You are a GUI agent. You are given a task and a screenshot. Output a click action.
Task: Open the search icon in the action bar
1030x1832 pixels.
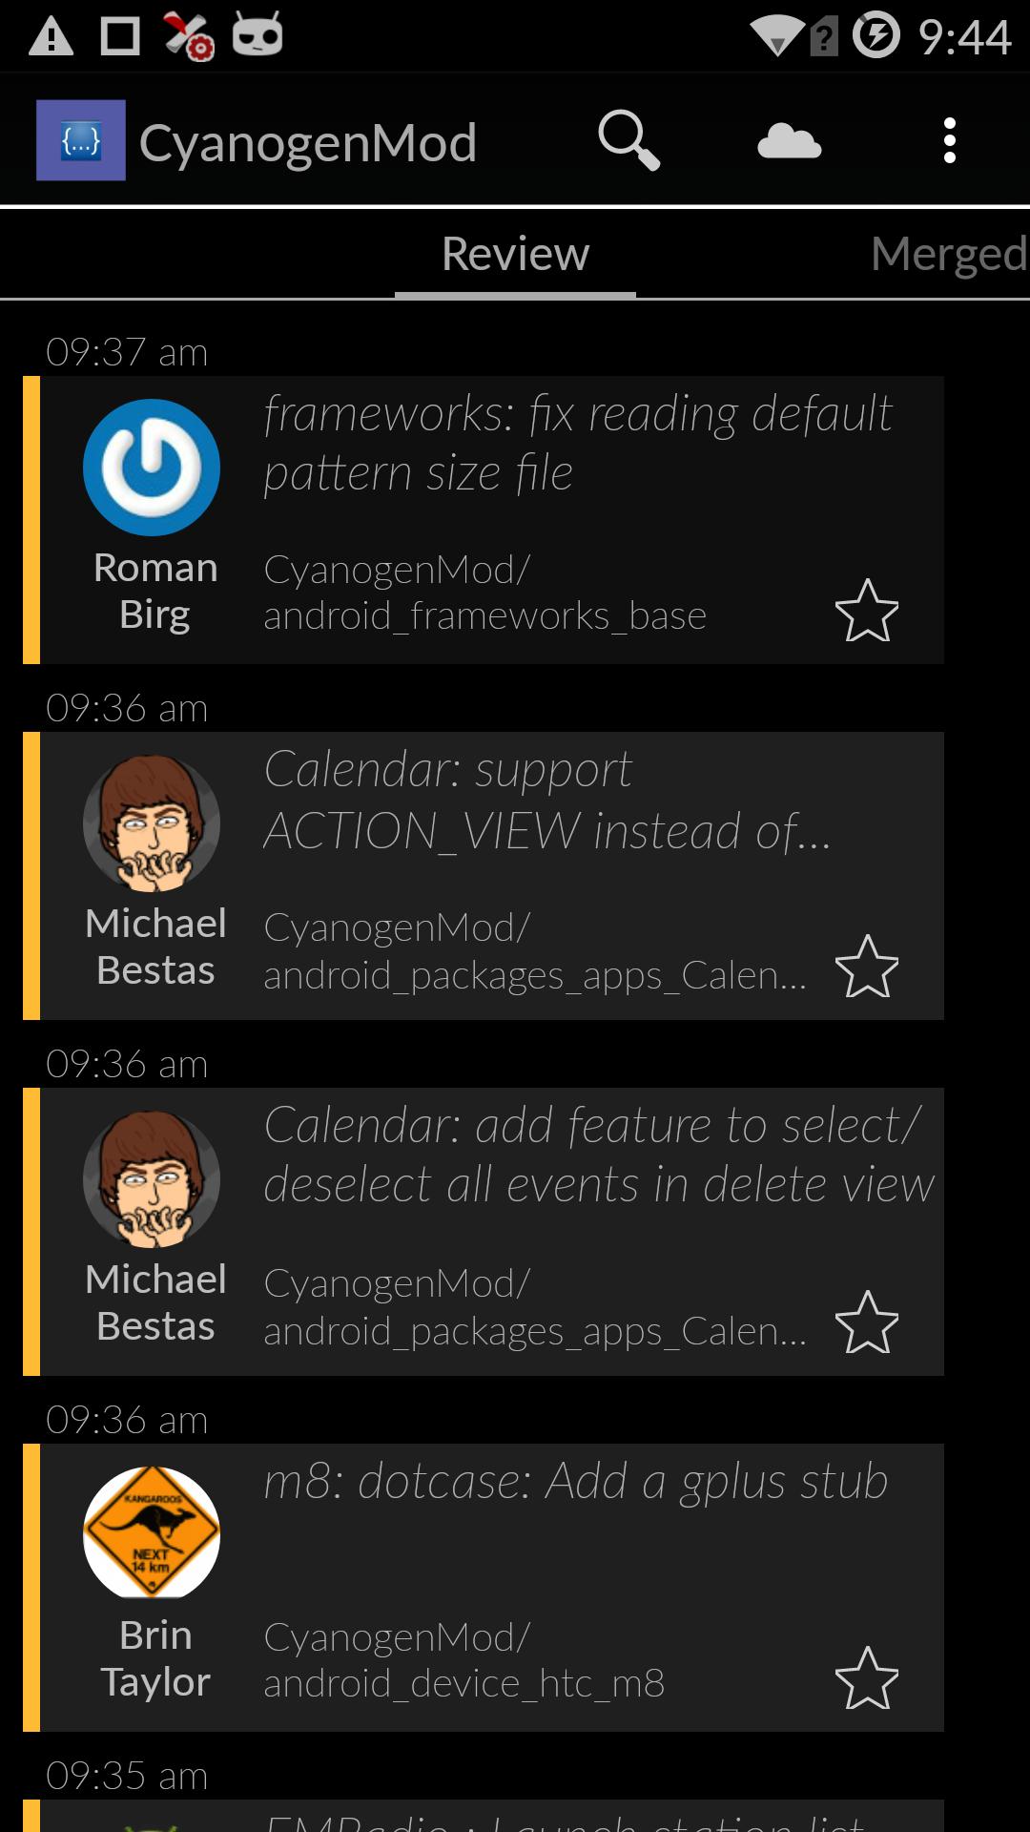pyautogui.click(x=628, y=141)
